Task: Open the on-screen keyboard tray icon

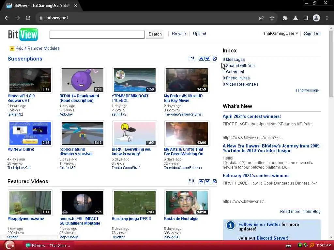Action: point(288,246)
